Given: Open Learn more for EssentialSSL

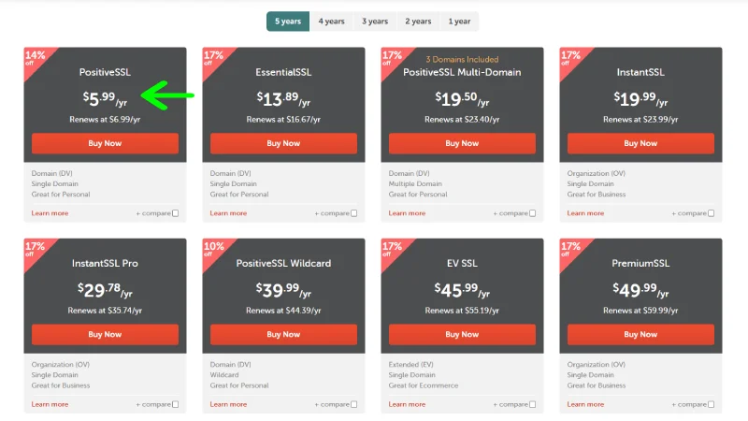Looking at the screenshot, I should coord(228,213).
